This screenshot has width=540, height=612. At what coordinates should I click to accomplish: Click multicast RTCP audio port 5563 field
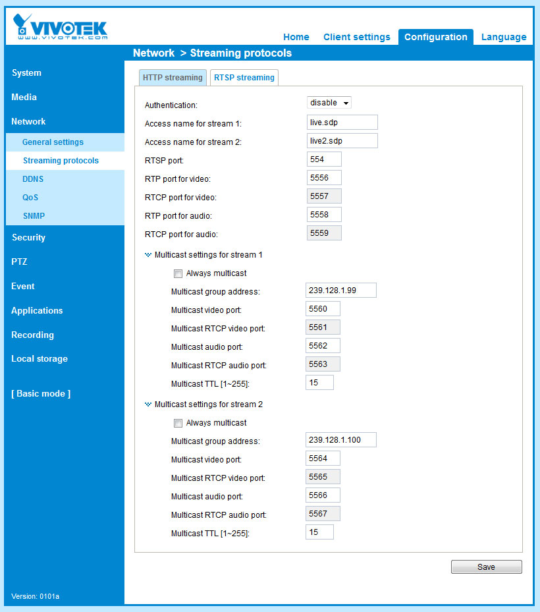pyautogui.click(x=323, y=364)
